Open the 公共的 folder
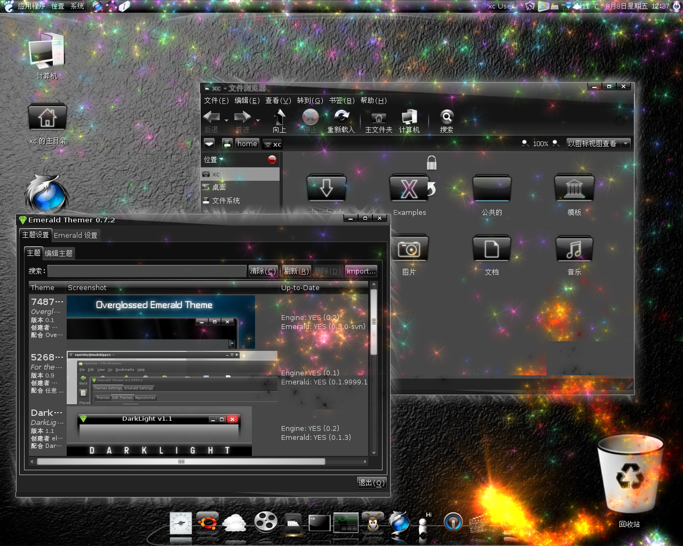This screenshot has width=683, height=546. coord(492,188)
